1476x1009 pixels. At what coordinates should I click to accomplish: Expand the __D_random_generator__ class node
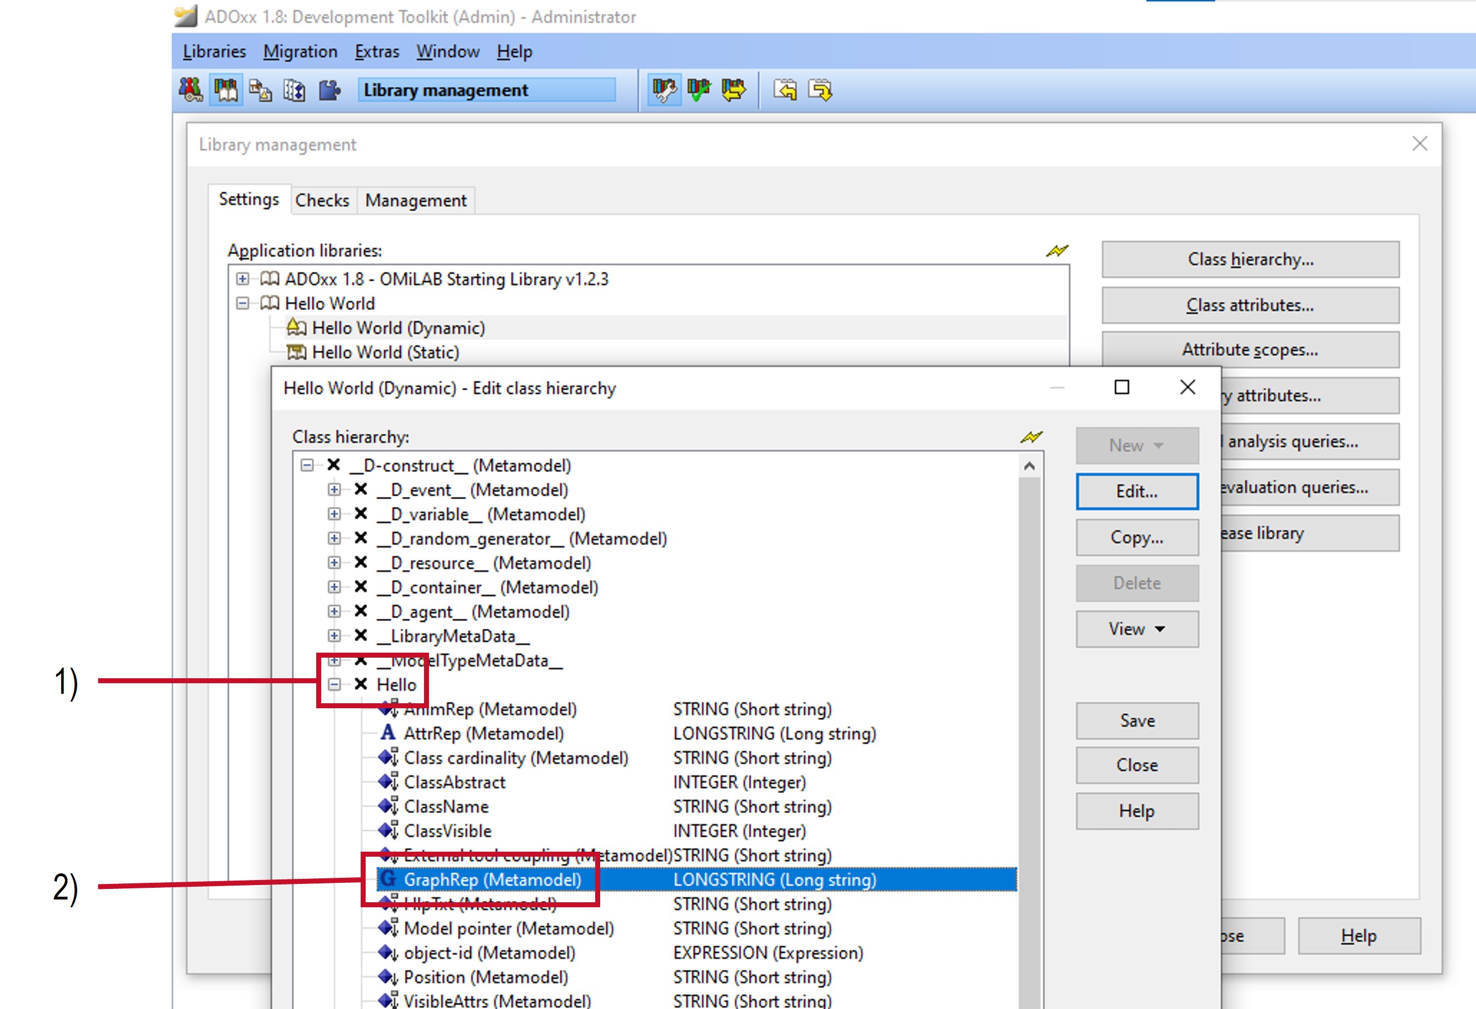334,538
